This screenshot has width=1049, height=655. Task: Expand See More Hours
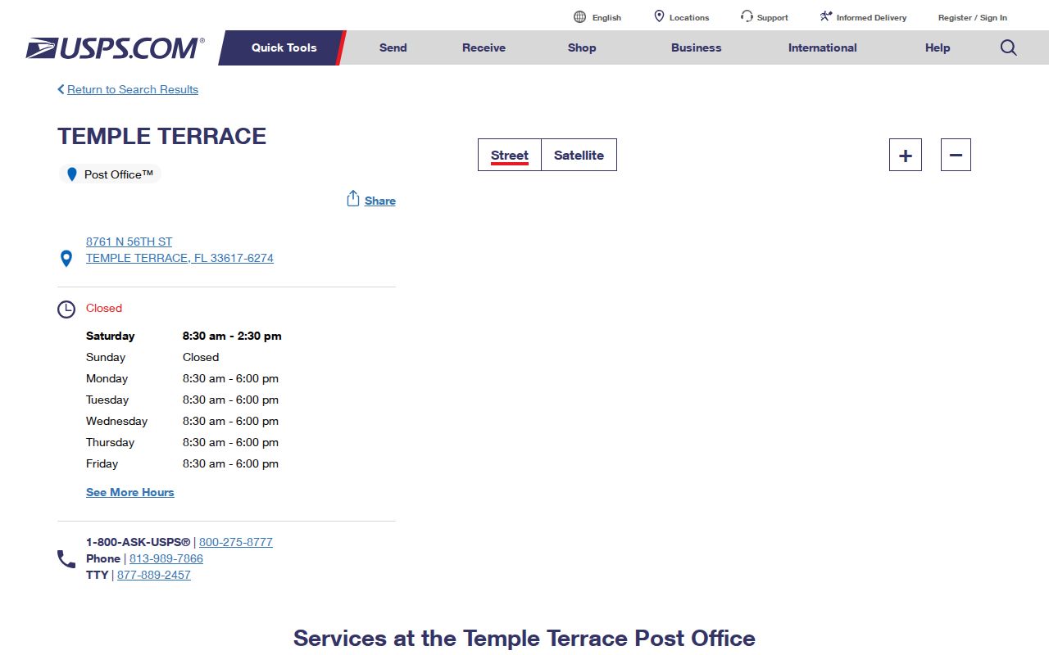coord(130,492)
